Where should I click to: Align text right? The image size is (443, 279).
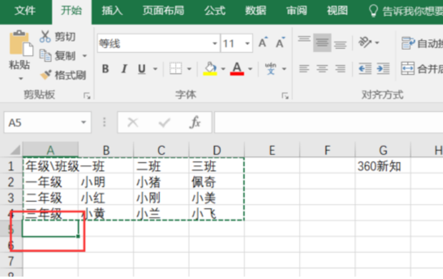click(x=340, y=69)
